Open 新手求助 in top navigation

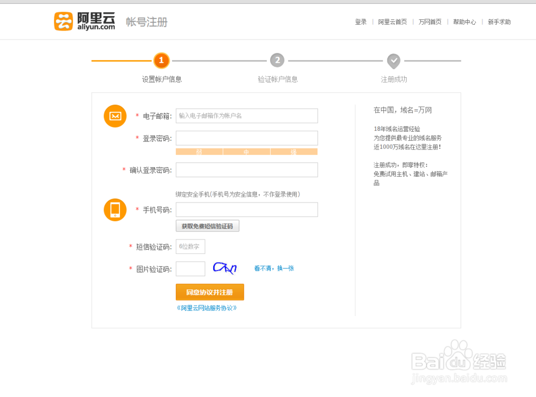(499, 22)
